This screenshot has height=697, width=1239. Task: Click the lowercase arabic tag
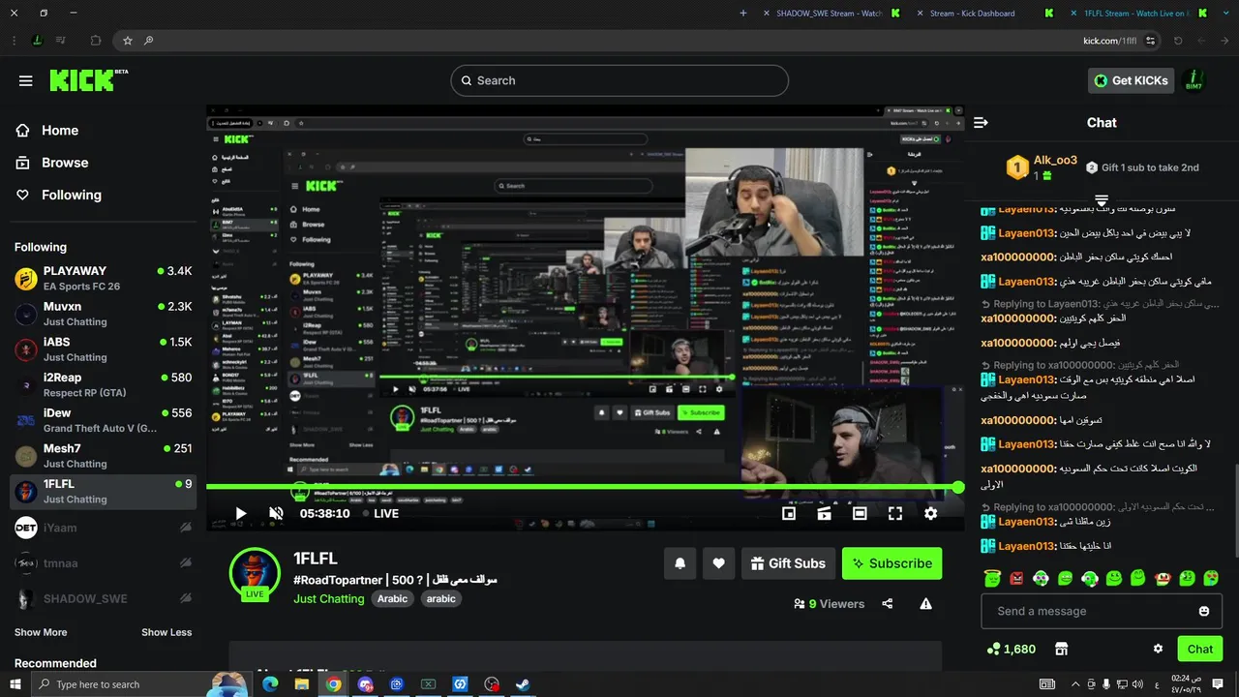440,598
